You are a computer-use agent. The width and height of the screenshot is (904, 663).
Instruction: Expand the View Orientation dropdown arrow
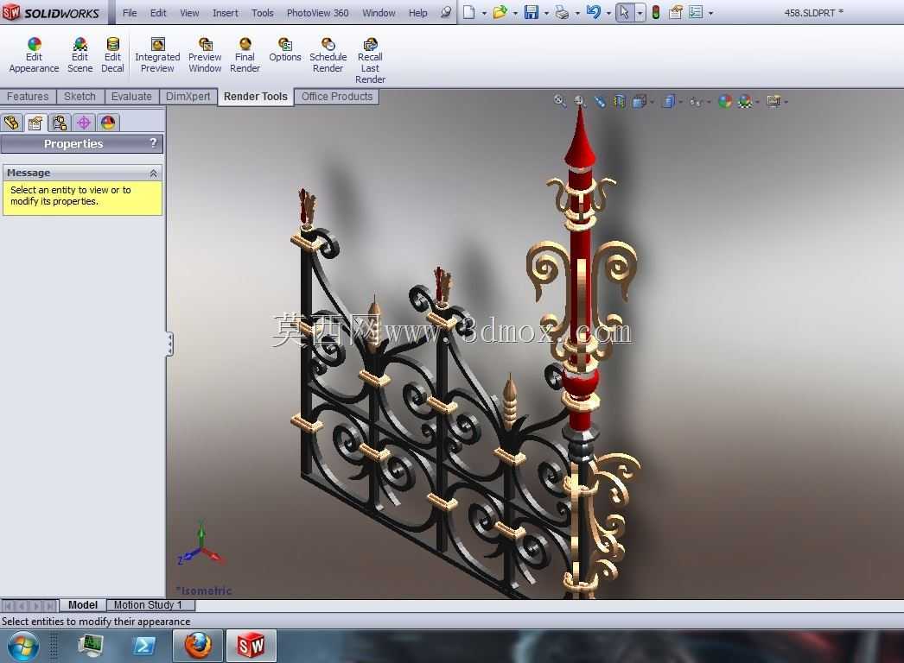point(652,102)
